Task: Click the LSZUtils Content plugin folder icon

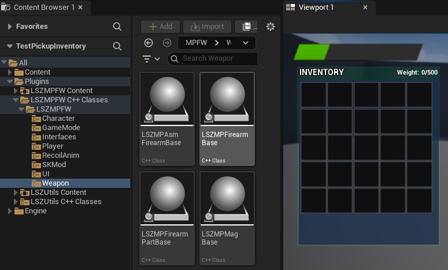Action: [25, 193]
